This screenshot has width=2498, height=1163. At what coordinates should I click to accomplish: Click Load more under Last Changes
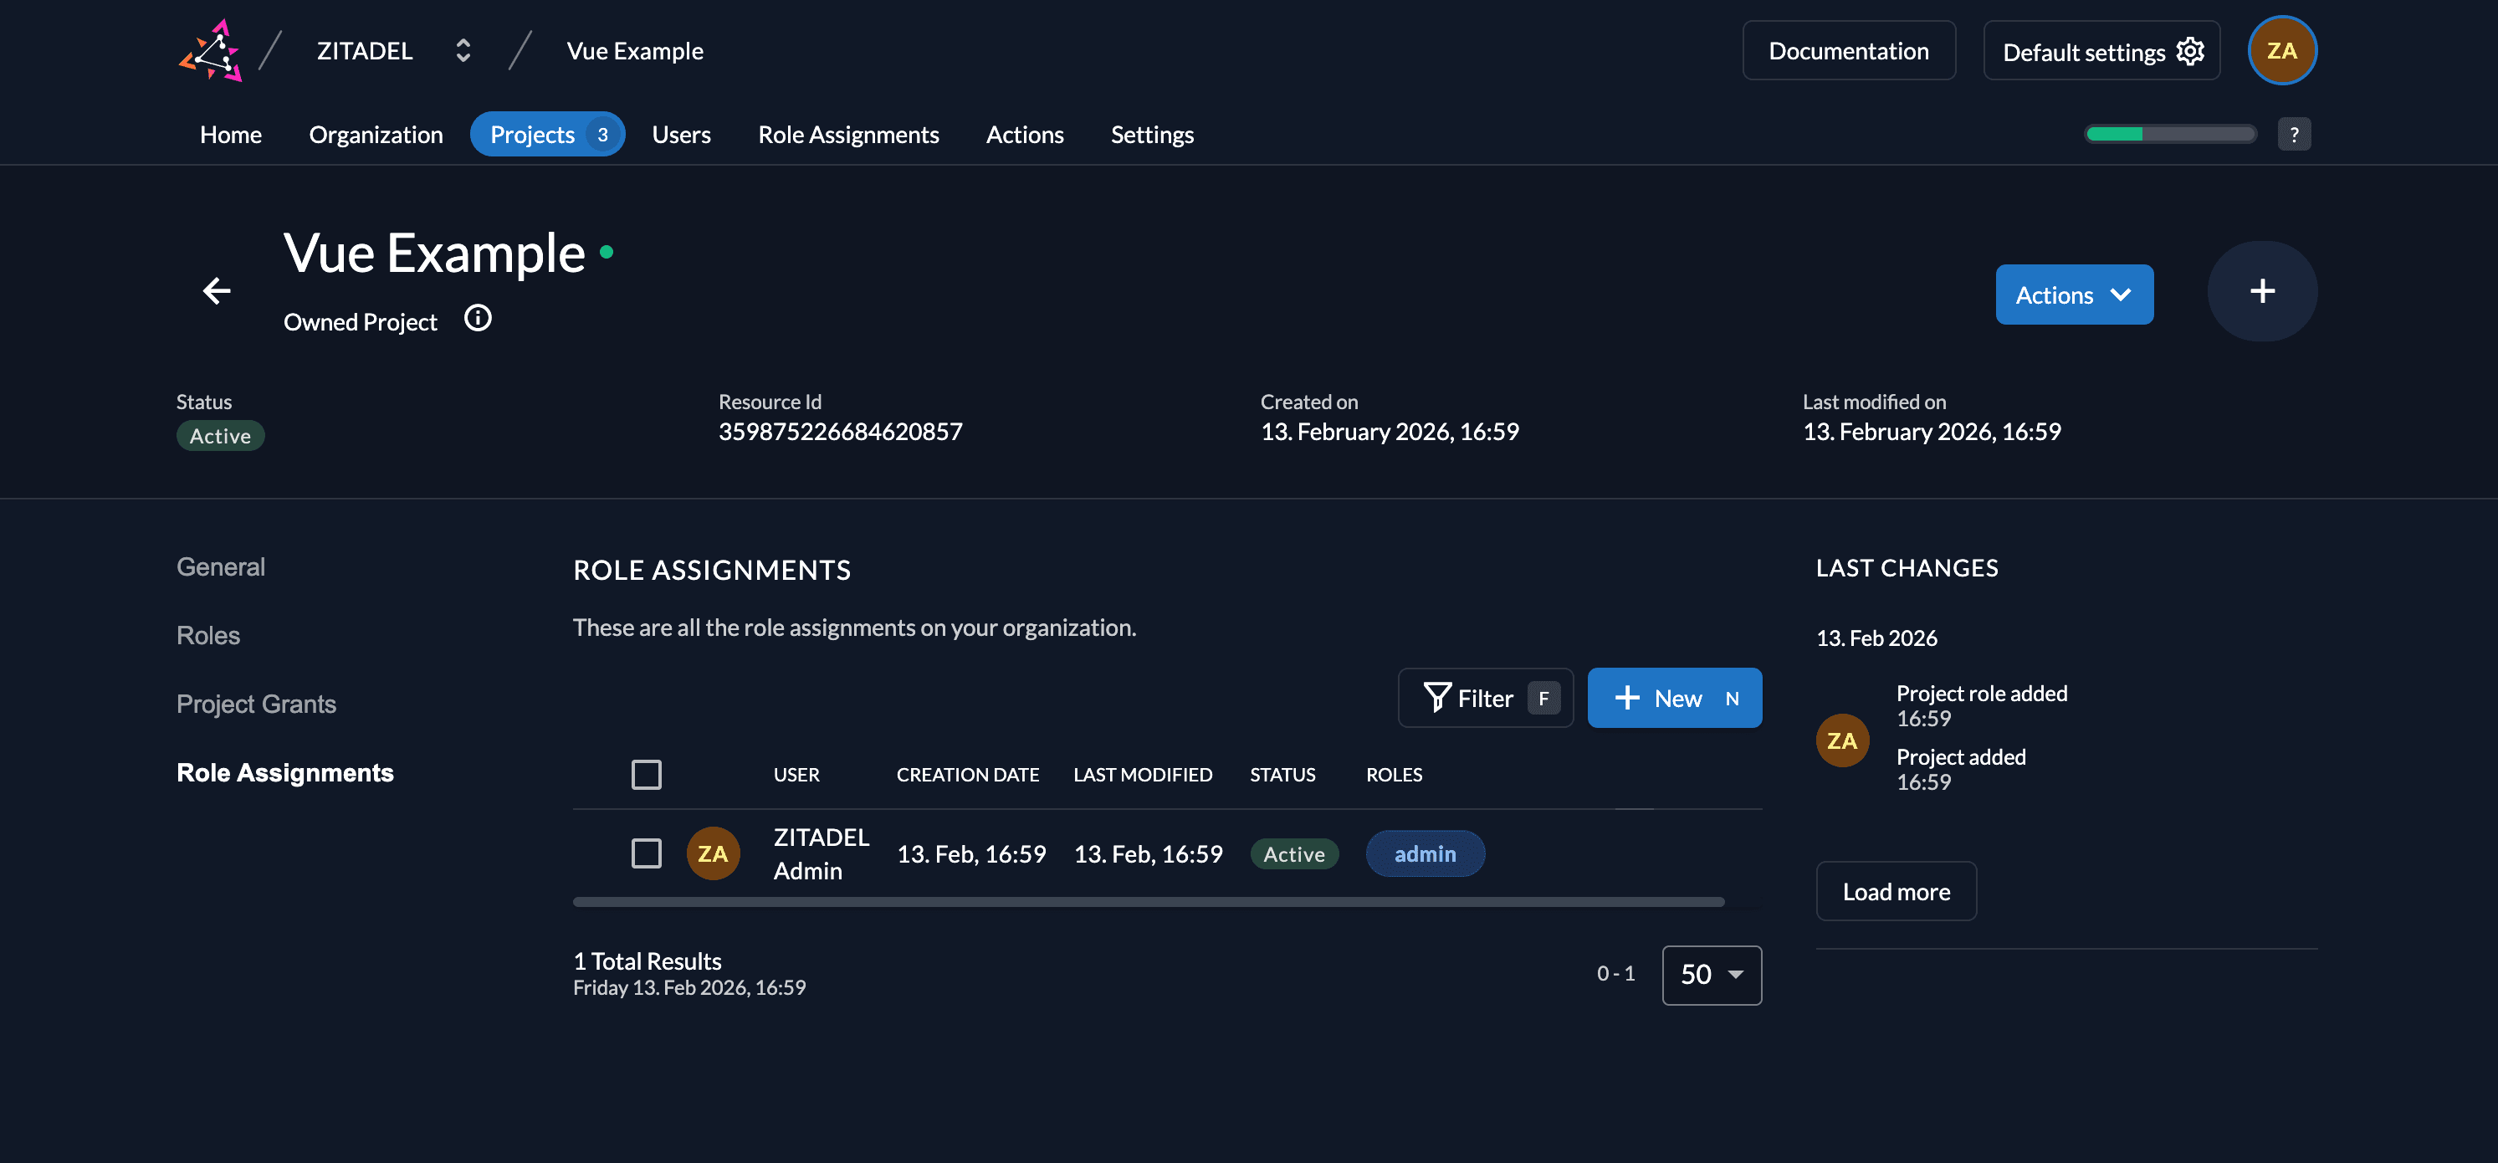pos(1895,891)
